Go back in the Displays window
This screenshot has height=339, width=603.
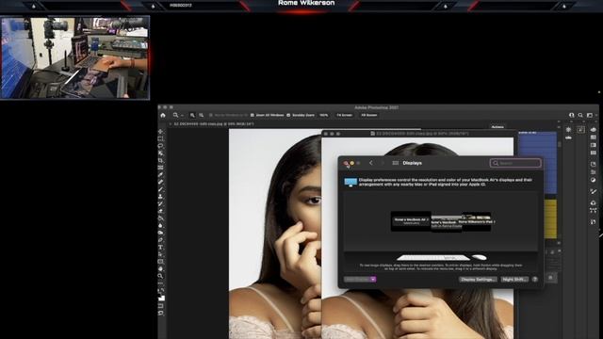point(370,163)
